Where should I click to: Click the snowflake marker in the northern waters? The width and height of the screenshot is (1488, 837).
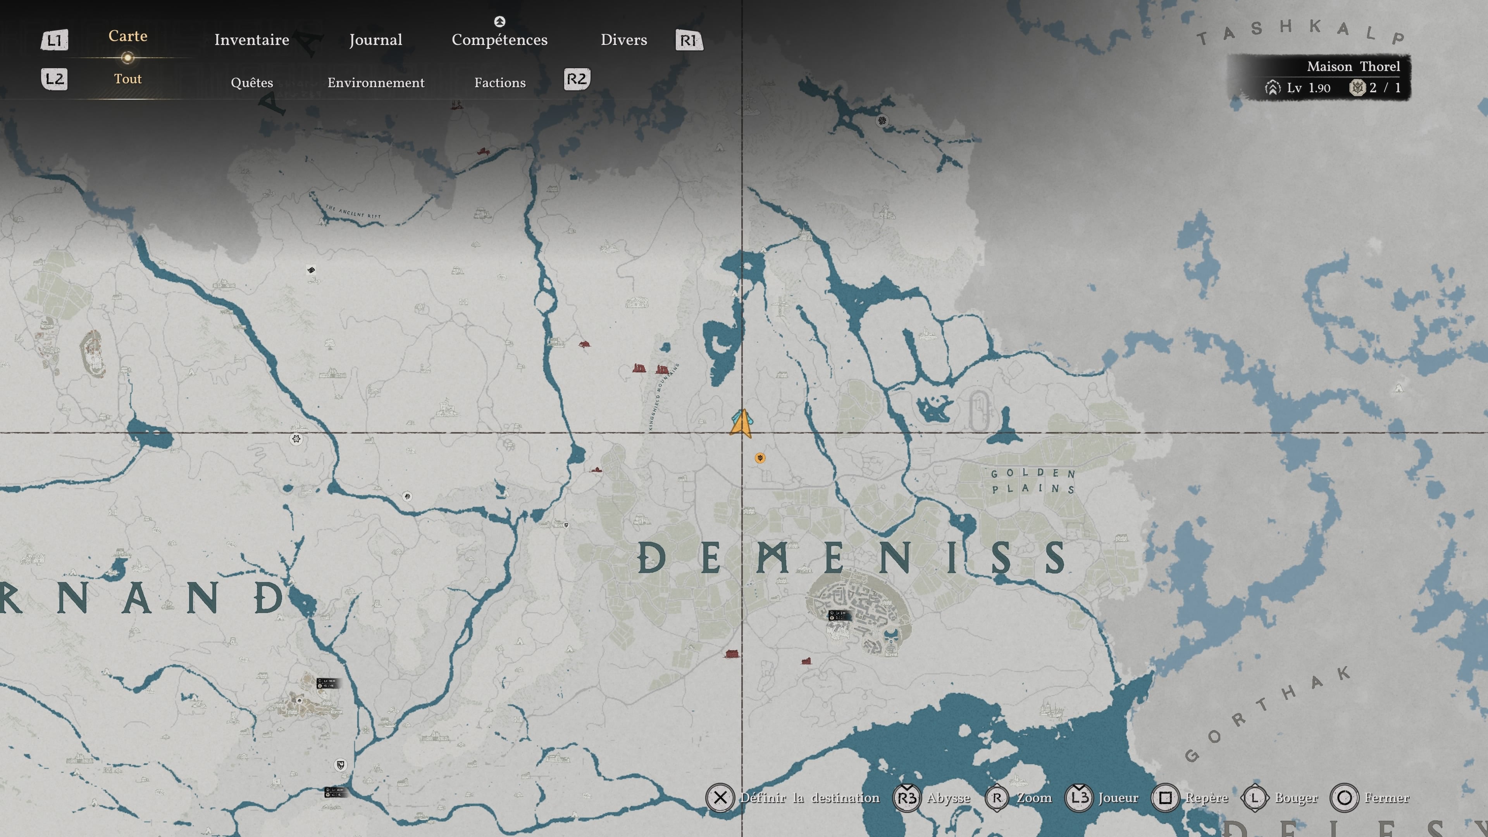click(x=882, y=121)
